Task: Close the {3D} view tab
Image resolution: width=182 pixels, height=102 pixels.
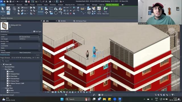Action: [x=56, y=21]
